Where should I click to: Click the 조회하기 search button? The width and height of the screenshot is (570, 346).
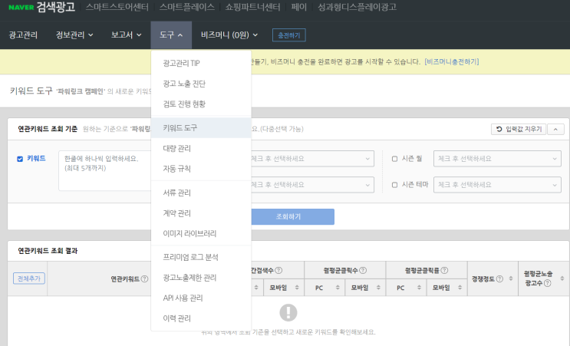coord(292,216)
